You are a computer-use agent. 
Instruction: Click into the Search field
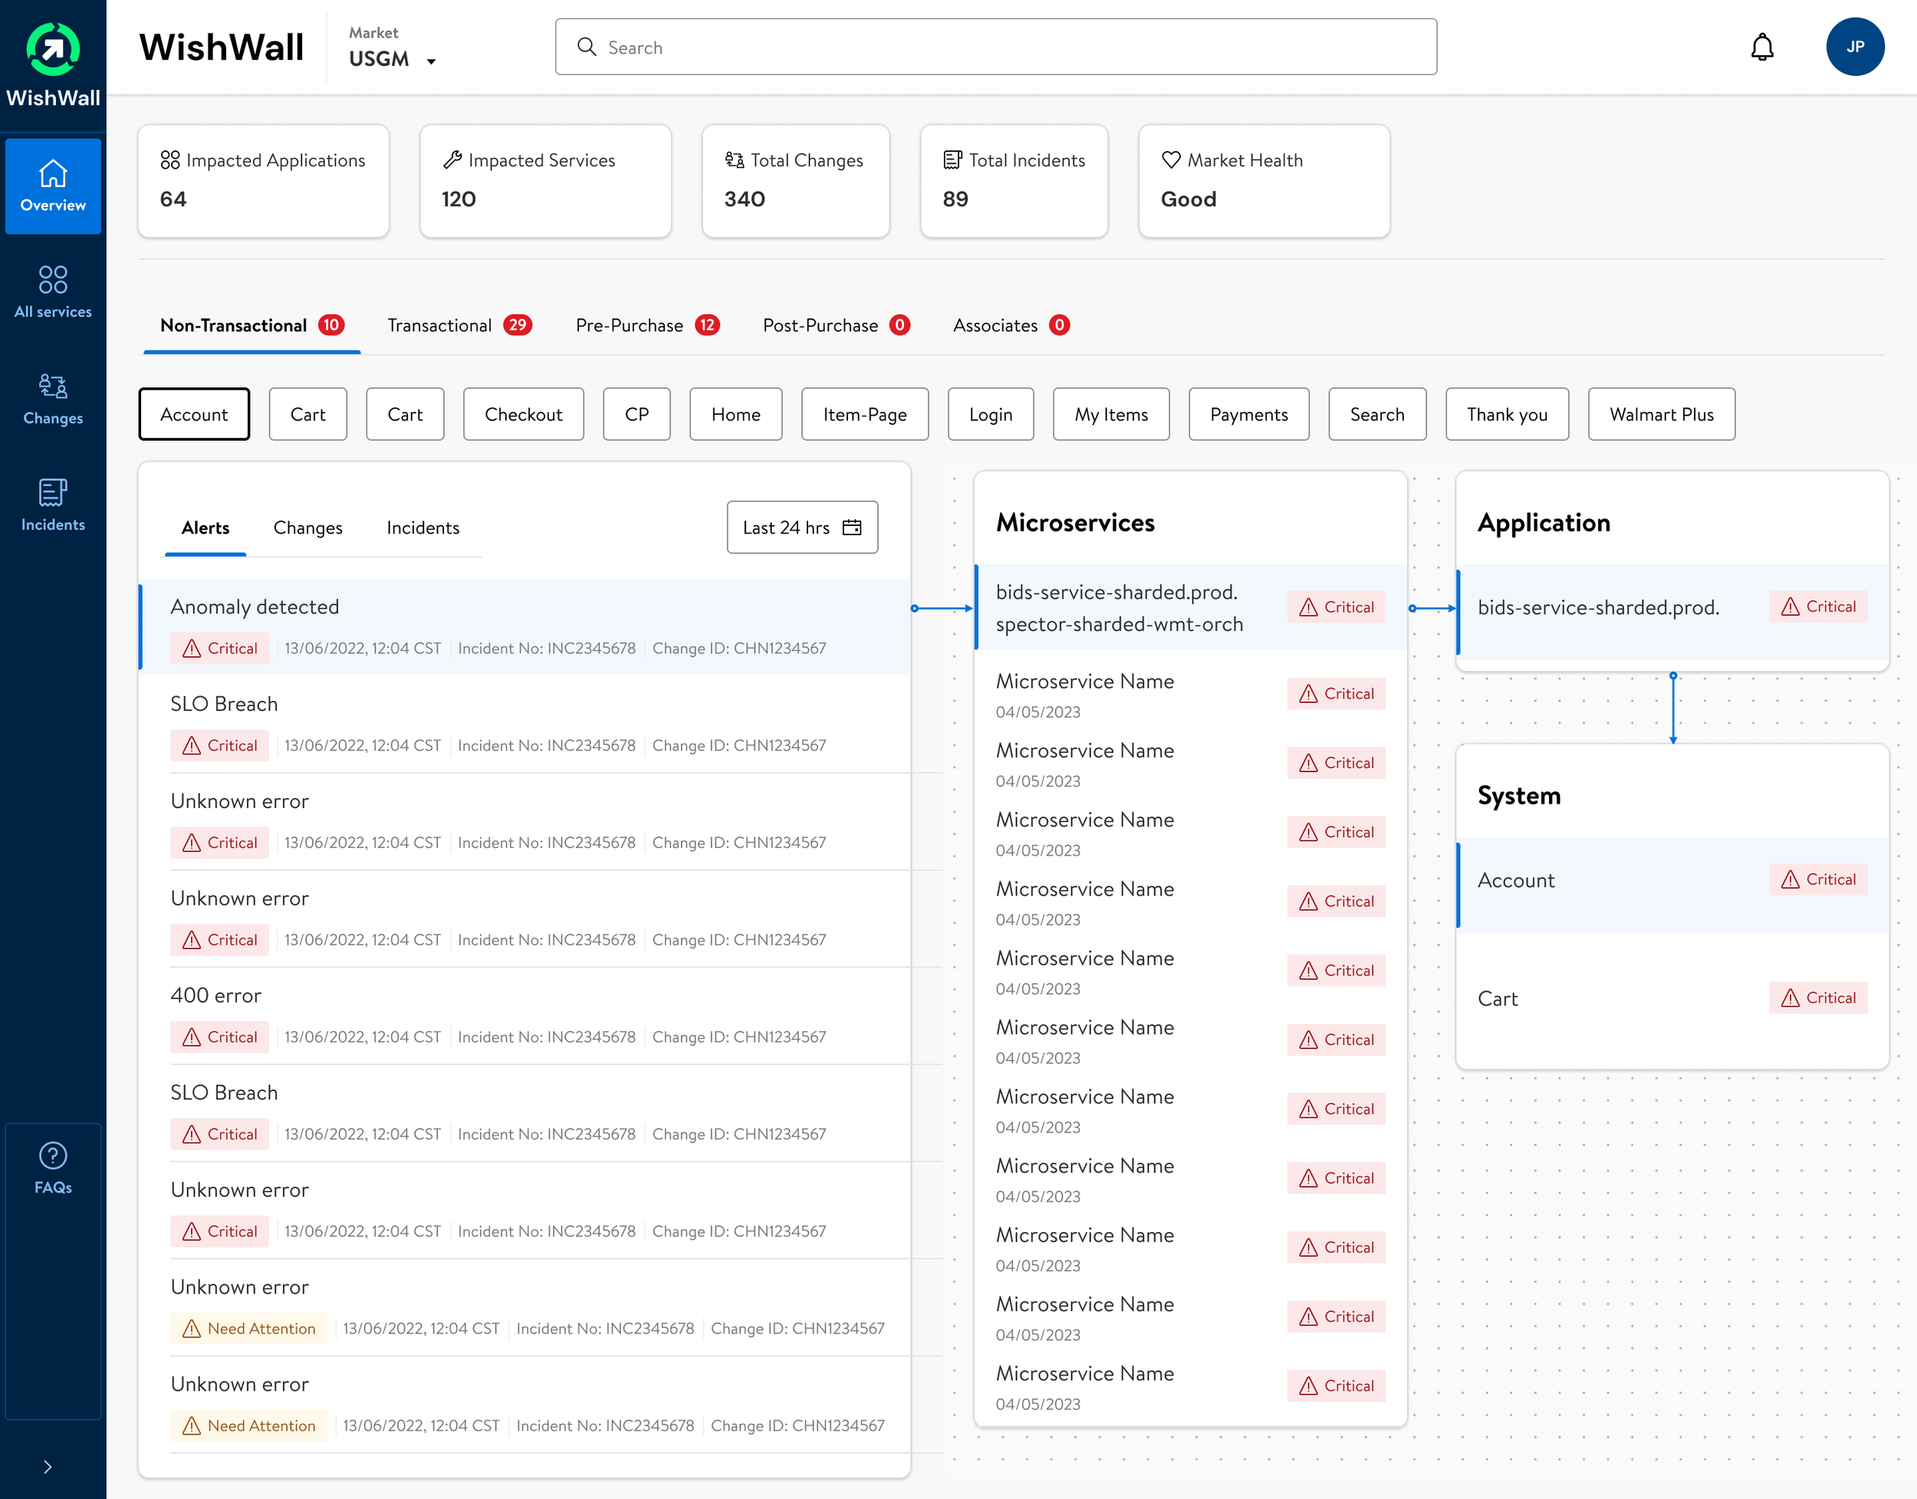(x=995, y=48)
